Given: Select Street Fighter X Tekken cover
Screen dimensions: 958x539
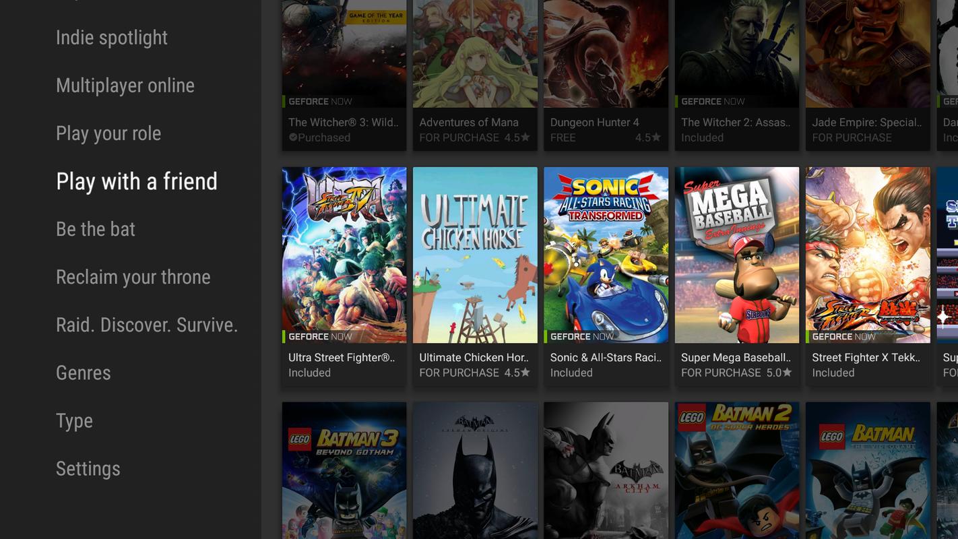Looking at the screenshot, I should click(868, 255).
